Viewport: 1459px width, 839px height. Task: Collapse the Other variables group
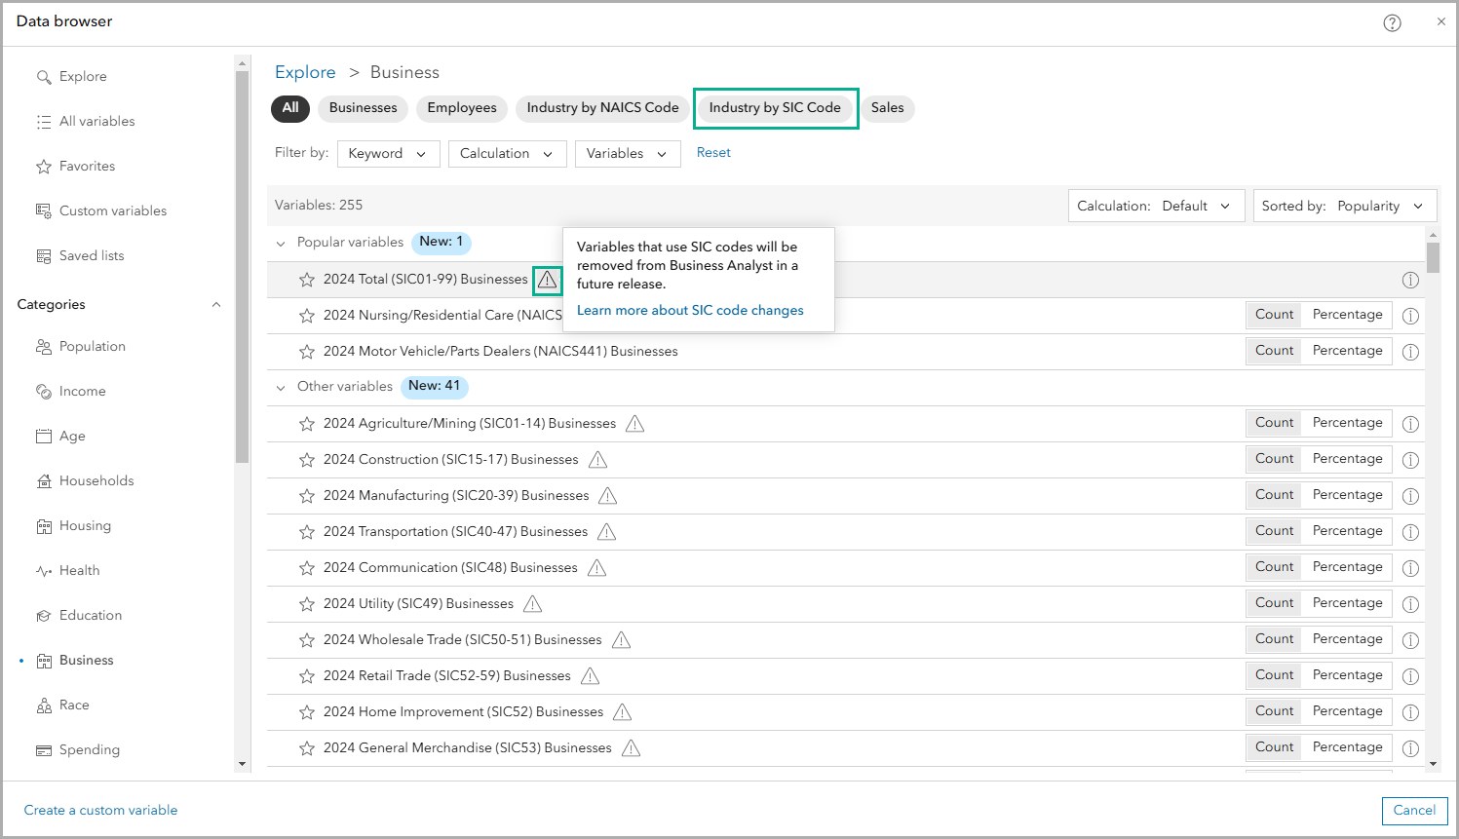click(281, 386)
